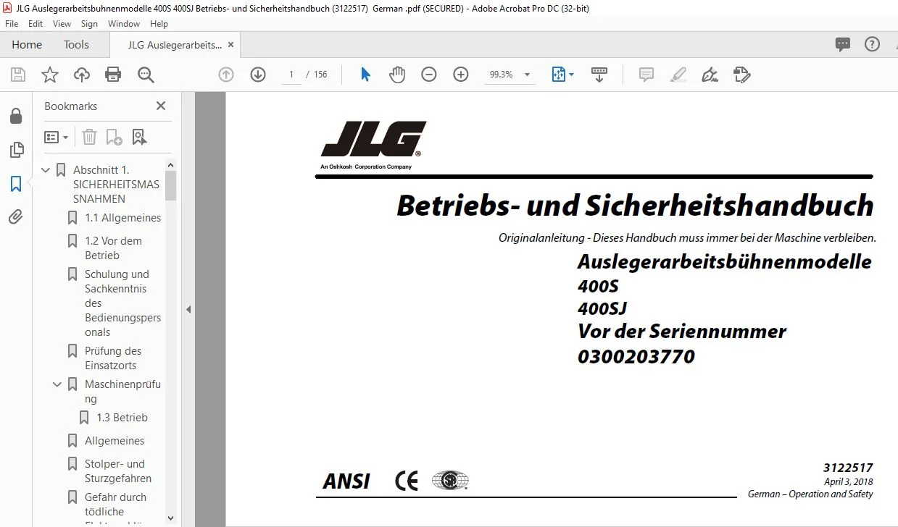The height and width of the screenshot is (527, 898).
Task: Show security lock panel
Action: coord(16,116)
